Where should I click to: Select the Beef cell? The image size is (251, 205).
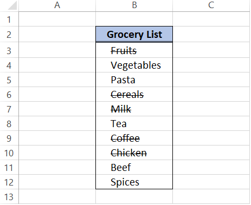[134, 167]
